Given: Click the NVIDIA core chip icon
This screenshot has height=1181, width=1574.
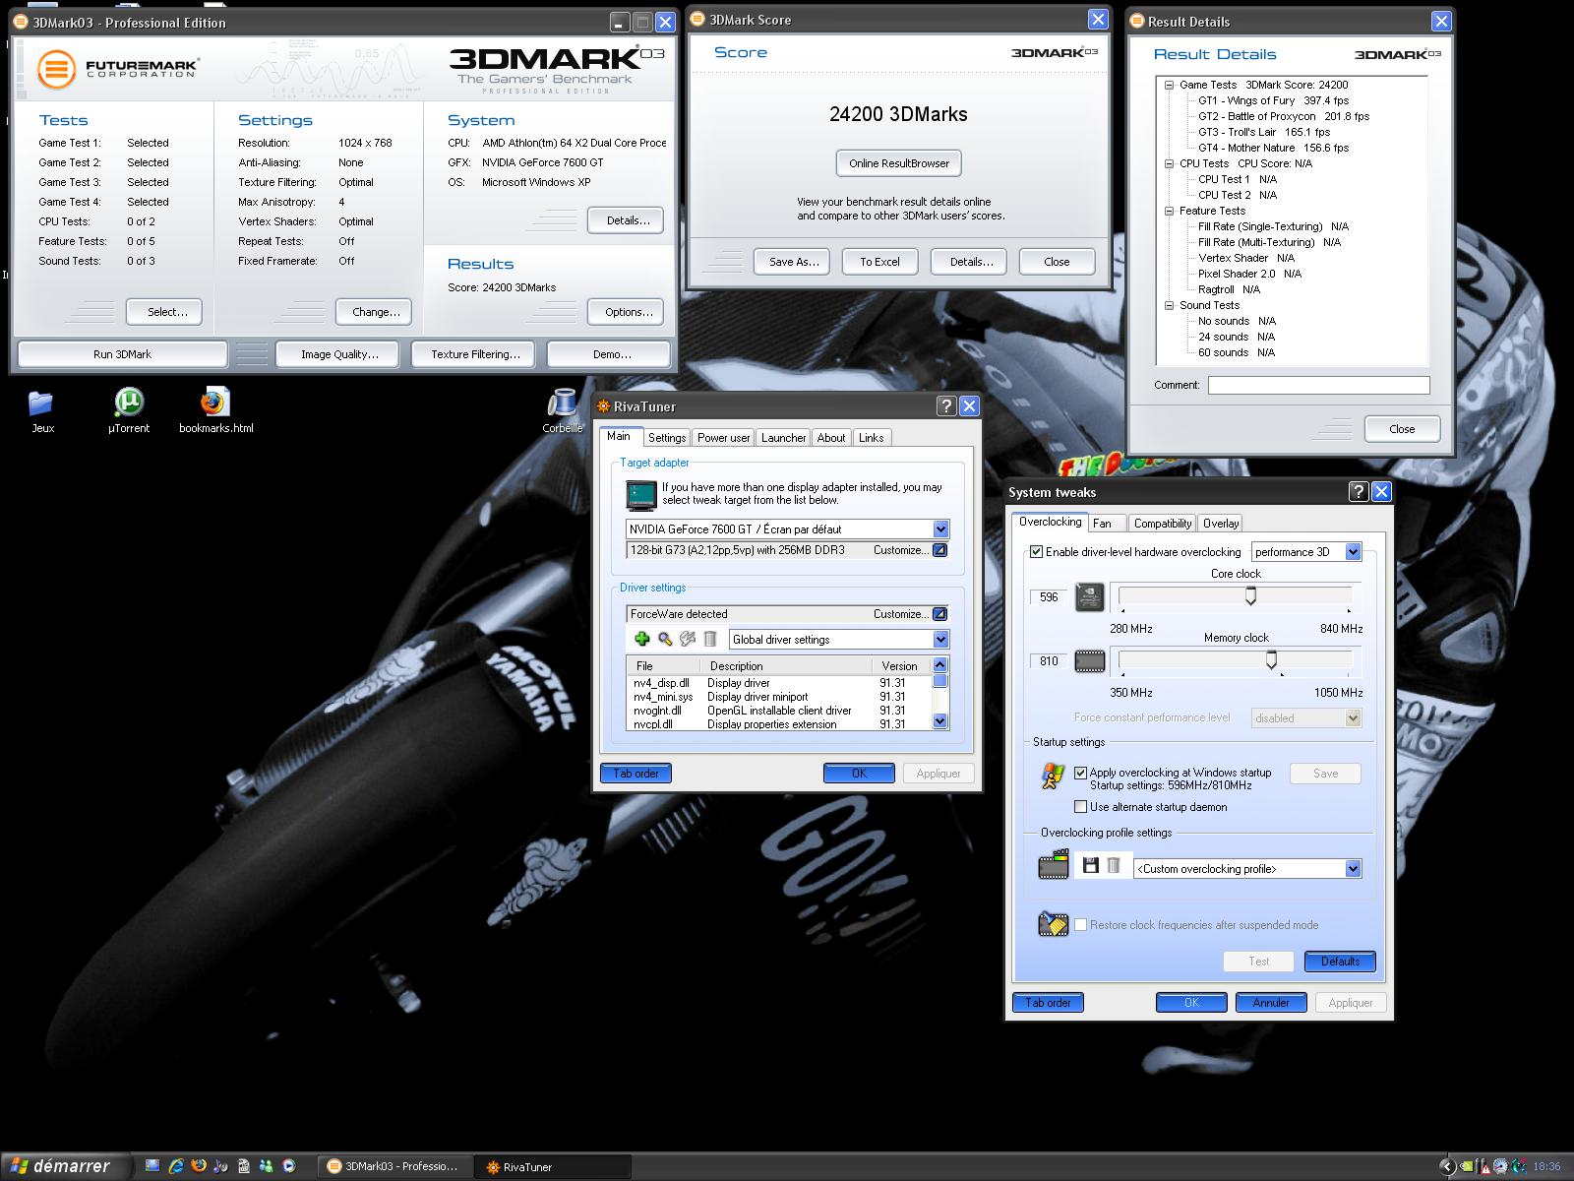Looking at the screenshot, I should pyautogui.click(x=1089, y=597).
